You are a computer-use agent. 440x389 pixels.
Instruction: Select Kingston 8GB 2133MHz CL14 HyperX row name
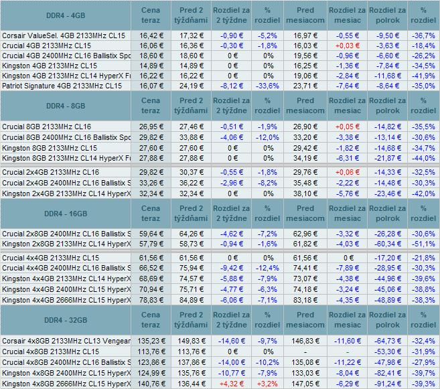[66, 158]
